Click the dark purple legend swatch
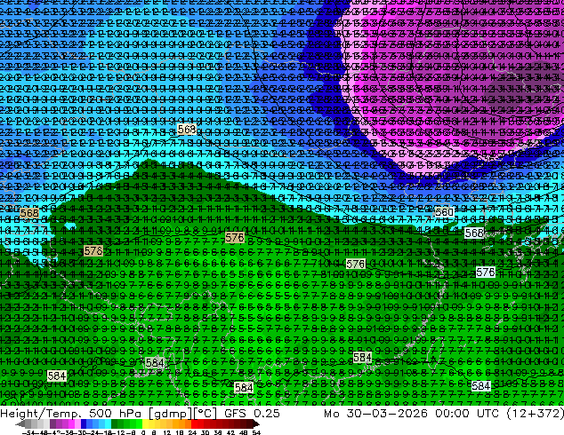The width and height of the screenshot is (564, 435). click(x=52, y=423)
